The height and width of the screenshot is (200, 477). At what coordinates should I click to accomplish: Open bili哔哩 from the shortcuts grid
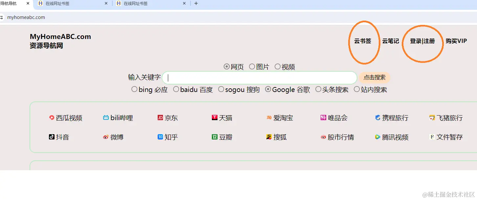118,118
